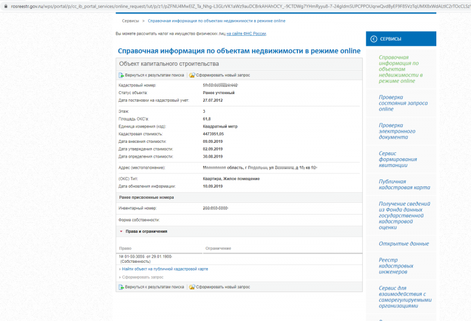Open Публичная кадастровая карта in sidebar
471x321 pixels.
point(404,185)
